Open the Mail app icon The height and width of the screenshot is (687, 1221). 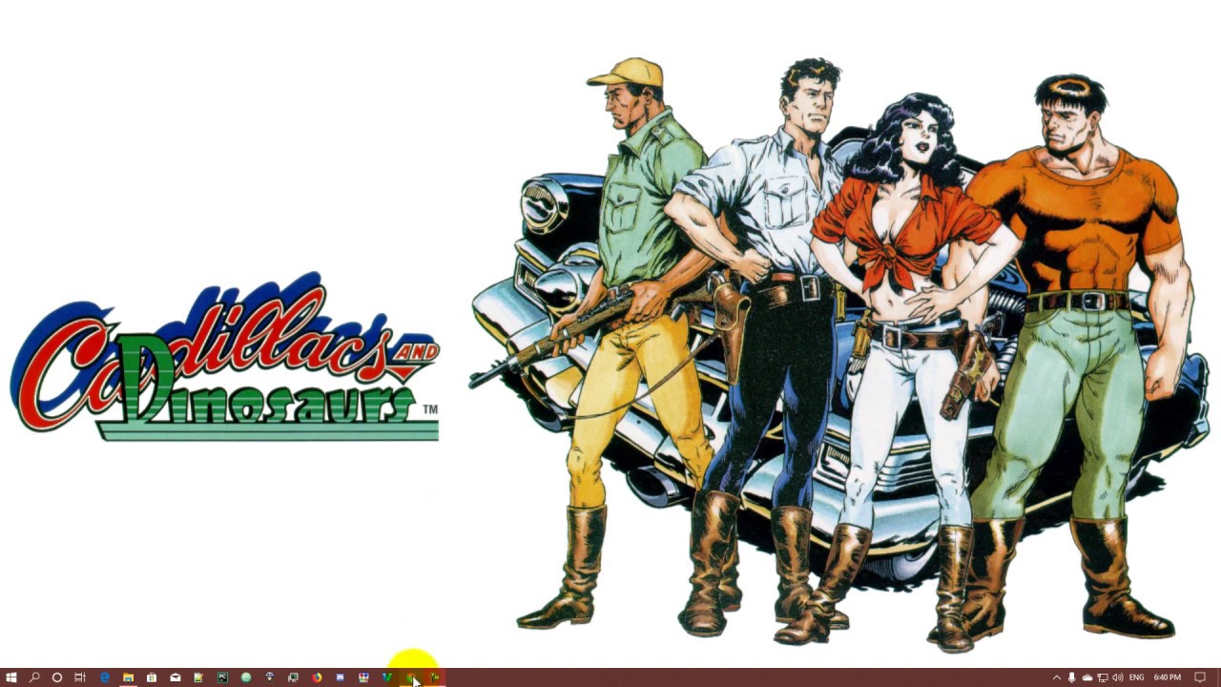[176, 677]
